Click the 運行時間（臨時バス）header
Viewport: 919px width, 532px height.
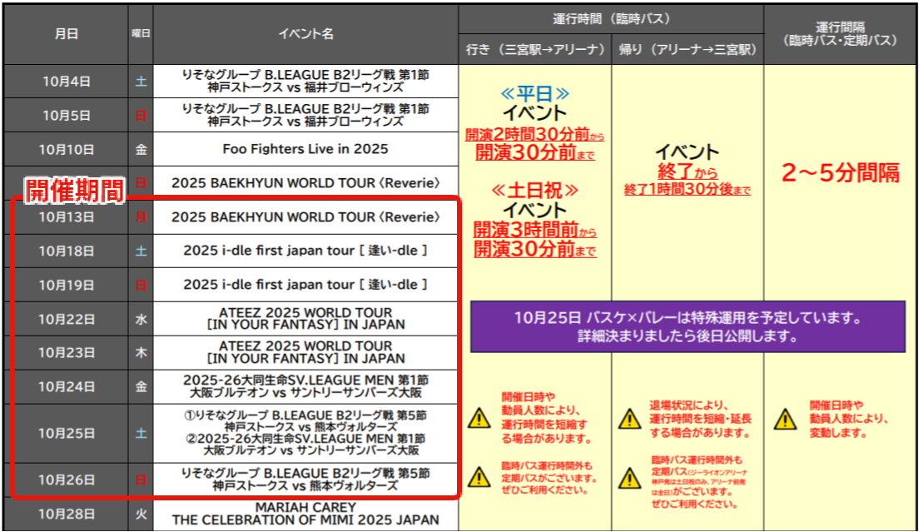click(x=611, y=18)
